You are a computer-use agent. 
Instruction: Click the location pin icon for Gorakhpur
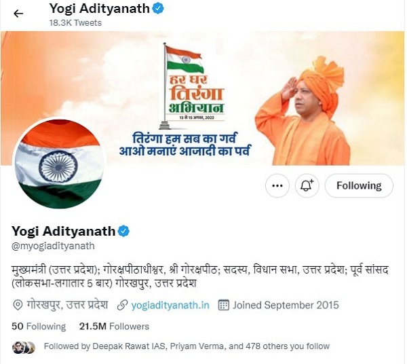[x=18, y=306]
